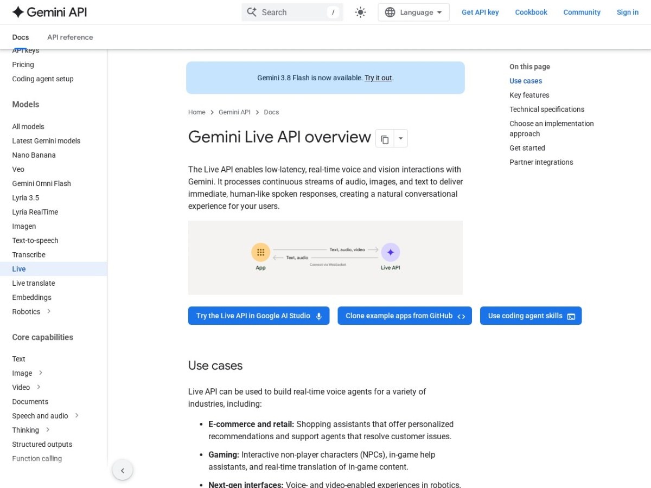651x488 pixels.
Task: Switch to the Docs tab
Action: [21, 37]
